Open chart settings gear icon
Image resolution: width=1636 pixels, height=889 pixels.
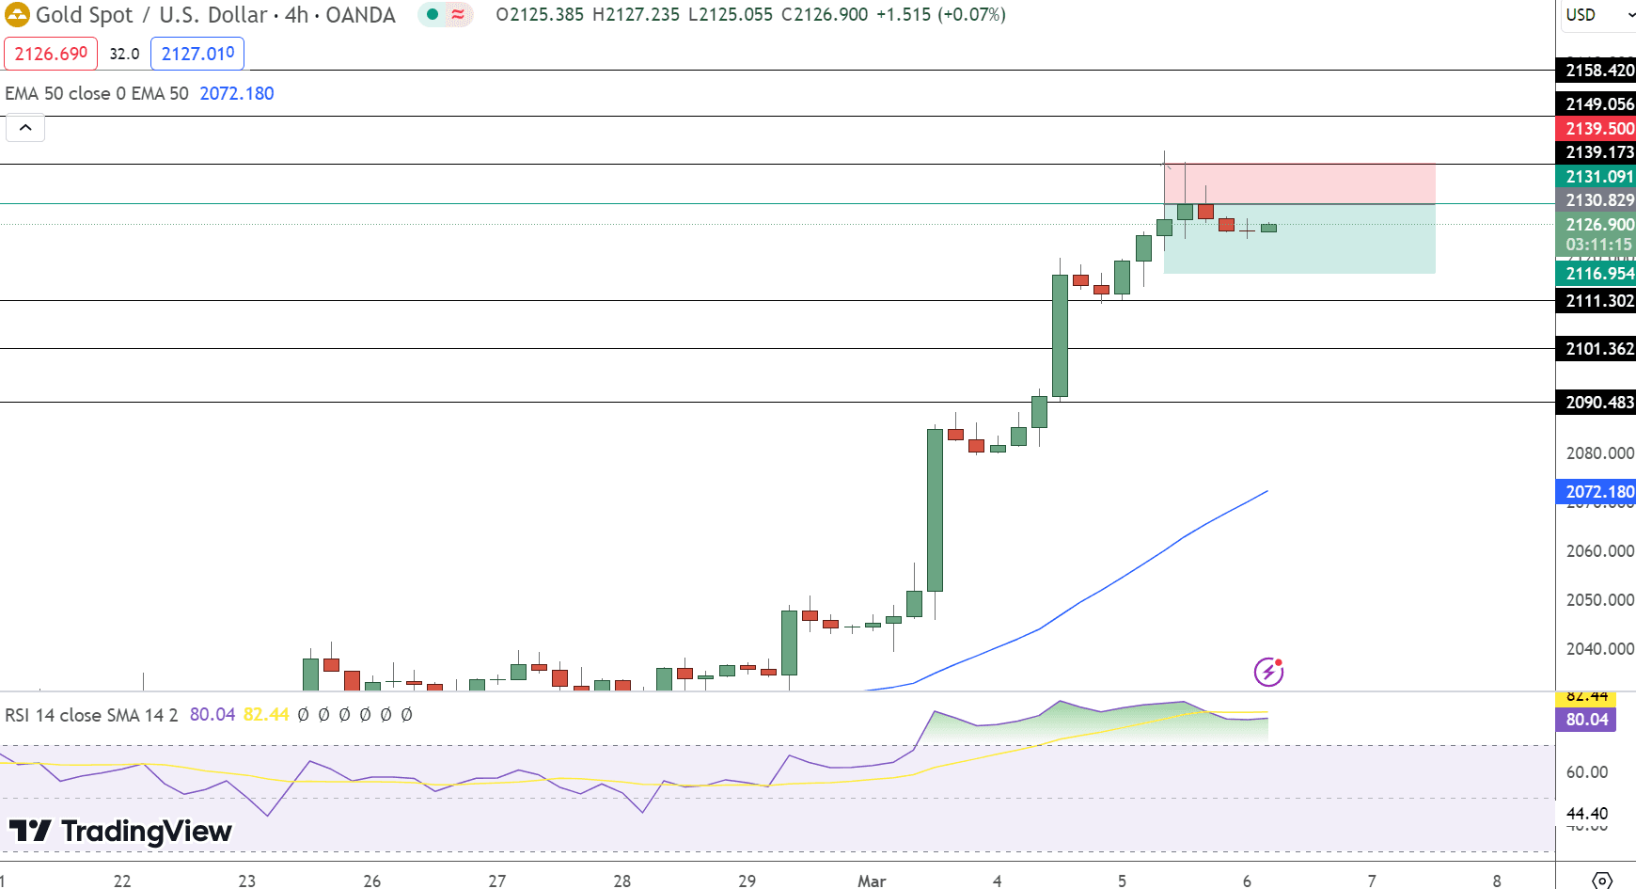pyautogui.click(x=1602, y=881)
